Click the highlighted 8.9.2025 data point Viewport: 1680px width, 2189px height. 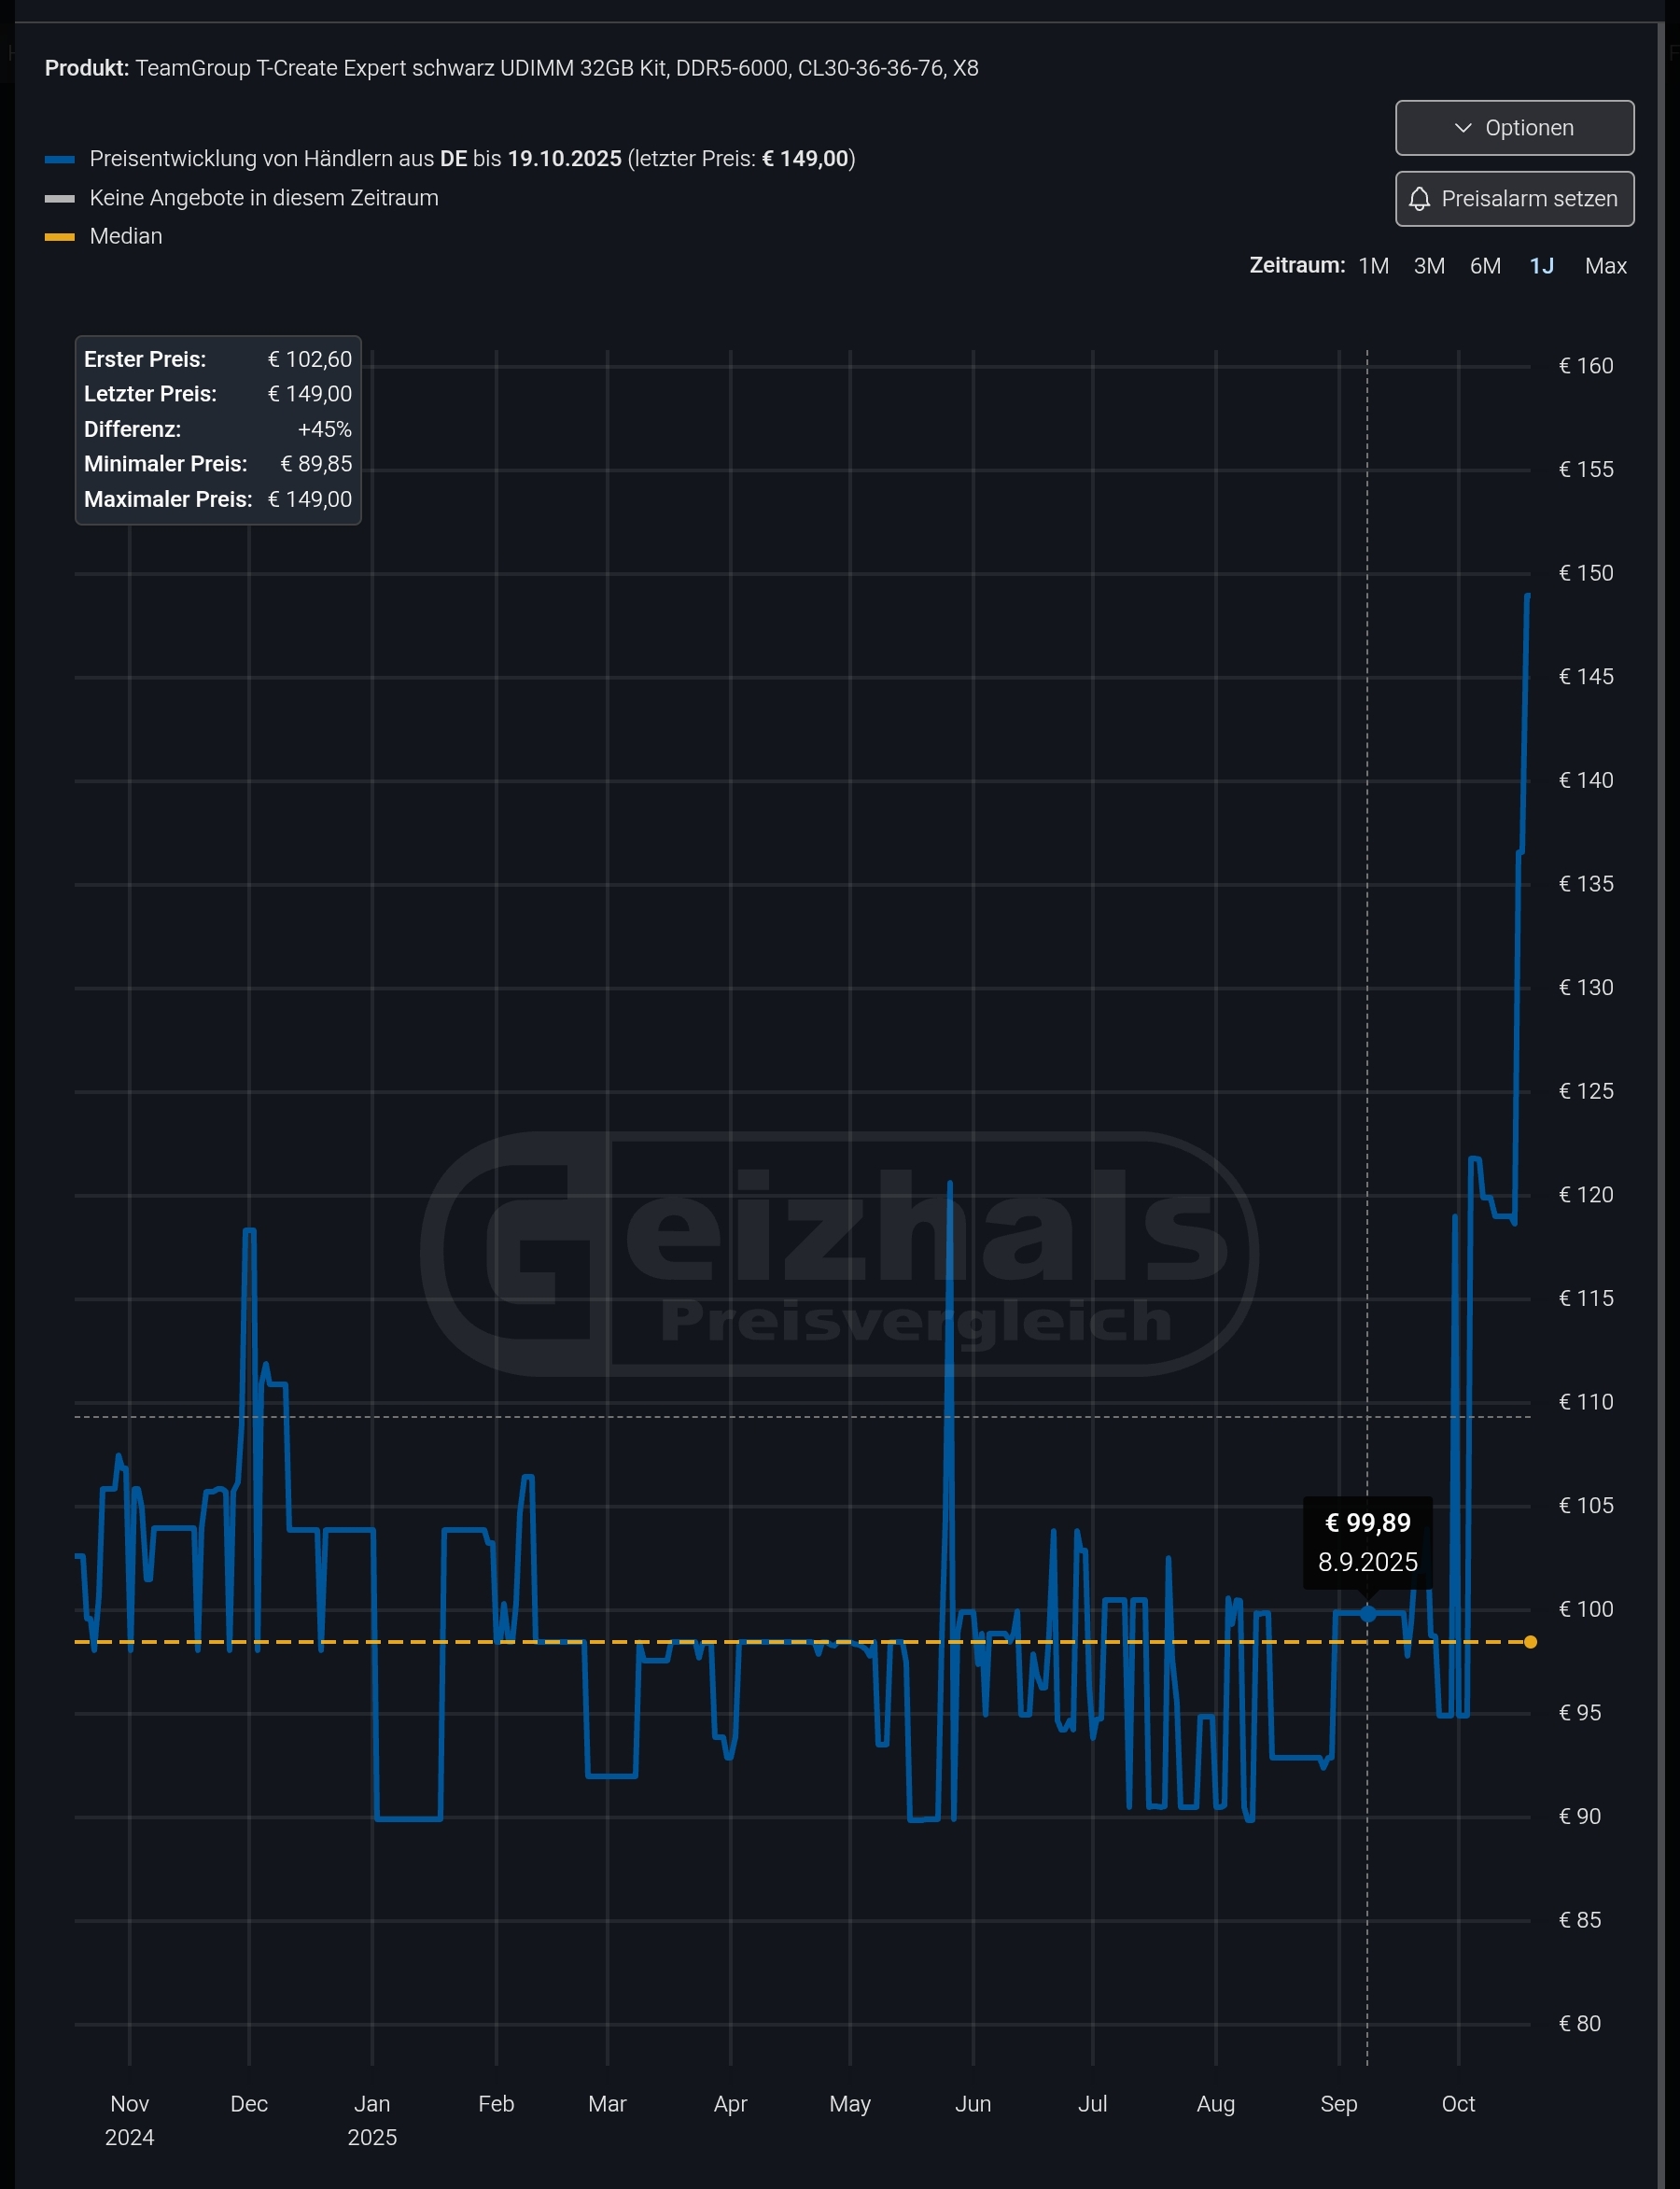[1367, 1613]
